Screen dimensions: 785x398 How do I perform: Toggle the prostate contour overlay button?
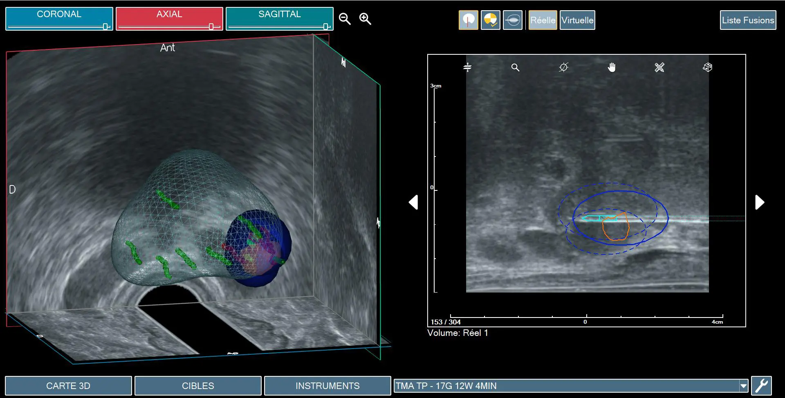(x=512, y=20)
